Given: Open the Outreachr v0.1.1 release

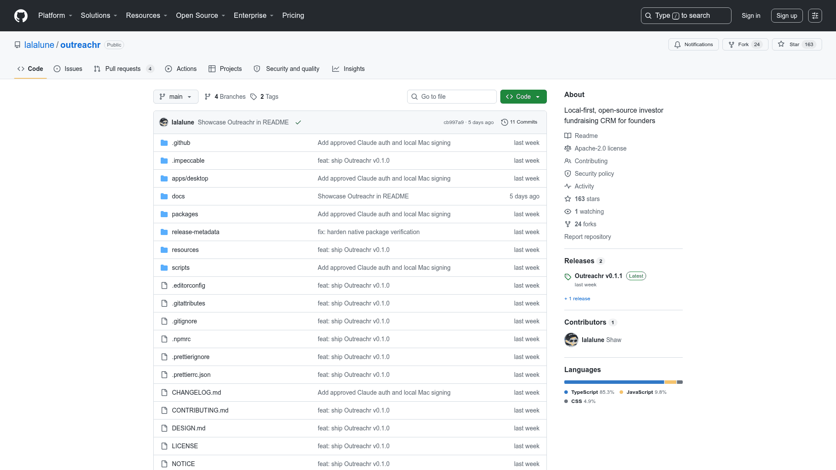Looking at the screenshot, I should coord(598,276).
